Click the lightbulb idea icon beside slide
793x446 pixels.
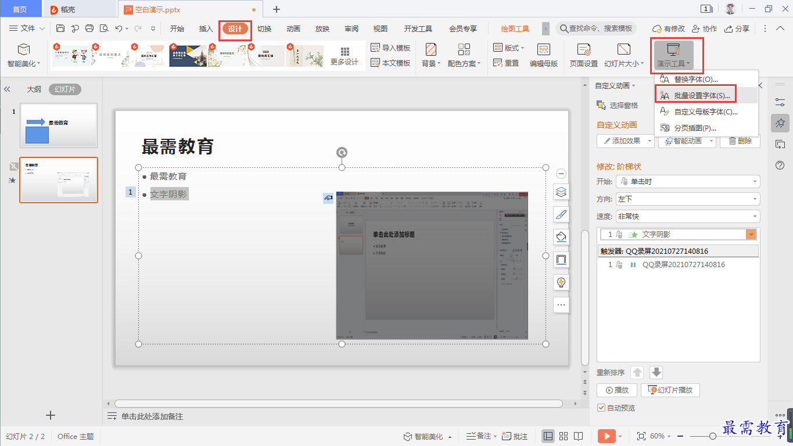click(x=561, y=282)
